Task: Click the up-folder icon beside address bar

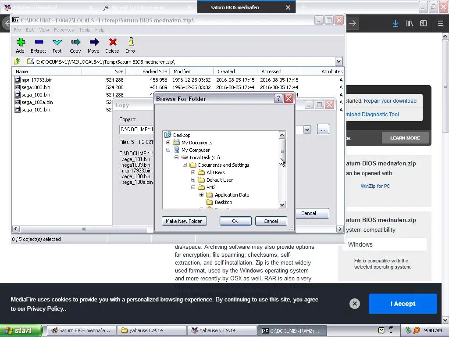Action: 17,61
